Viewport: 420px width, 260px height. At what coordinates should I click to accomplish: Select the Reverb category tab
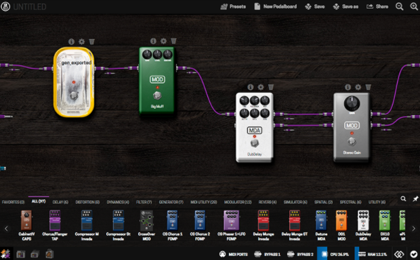(268, 203)
